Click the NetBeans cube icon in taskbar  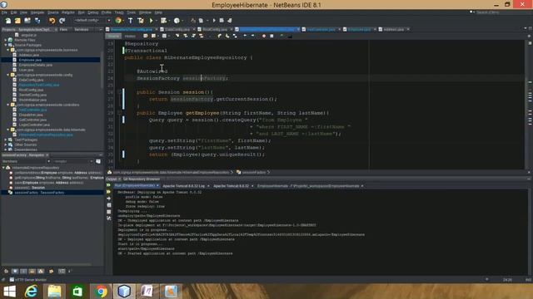coord(124,292)
